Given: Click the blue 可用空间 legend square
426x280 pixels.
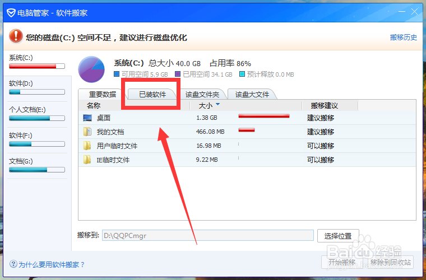Looking at the screenshot, I should coord(117,74).
